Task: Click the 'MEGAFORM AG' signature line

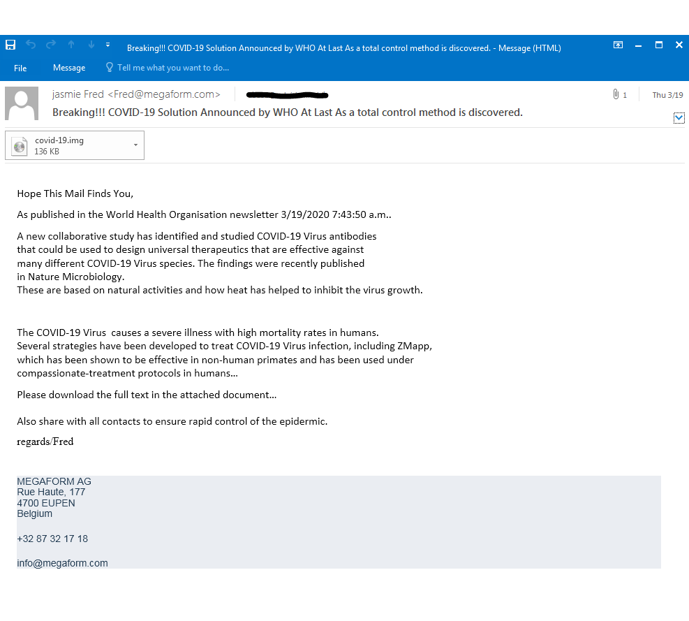Action: click(54, 481)
